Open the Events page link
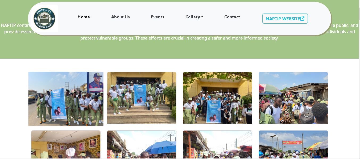This screenshot has height=159, width=360. click(158, 17)
